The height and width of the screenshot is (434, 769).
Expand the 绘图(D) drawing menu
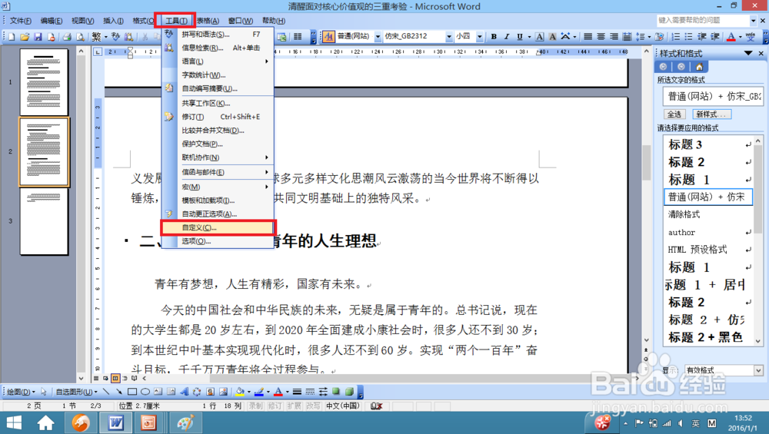pos(21,392)
